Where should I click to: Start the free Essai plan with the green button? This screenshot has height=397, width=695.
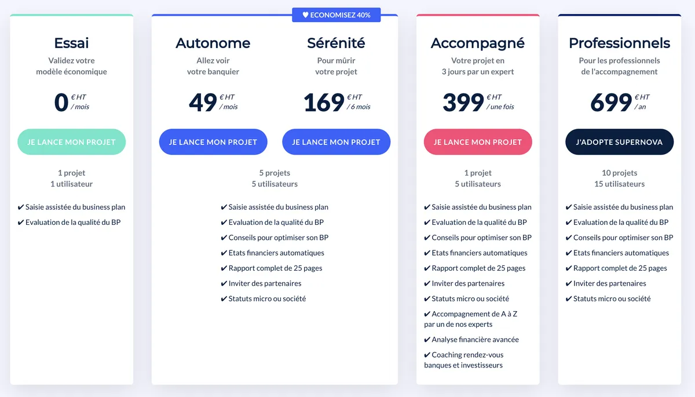coord(71,142)
